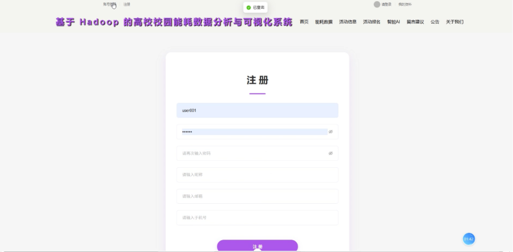Toggle password visibility in the password field
Viewport: 513px width, 252px height.
click(330, 131)
